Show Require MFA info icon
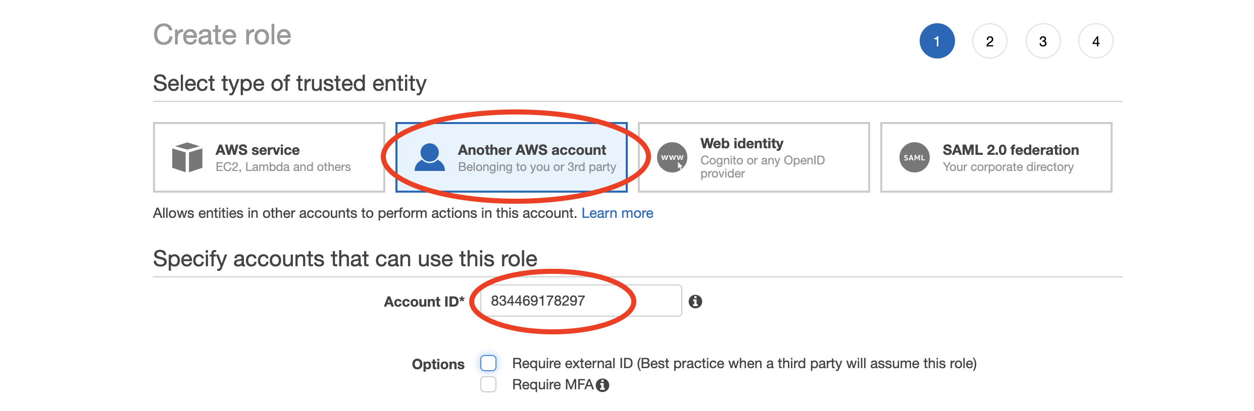The width and height of the screenshot is (1254, 411). coord(603,385)
